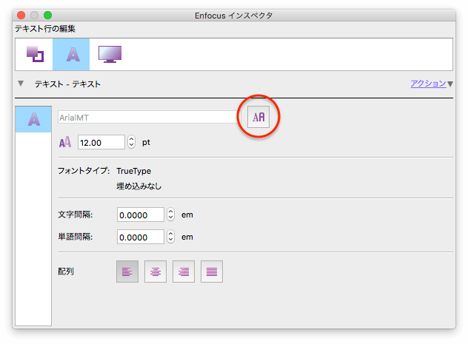Center align the text
This screenshot has height=344, width=468.
click(156, 272)
